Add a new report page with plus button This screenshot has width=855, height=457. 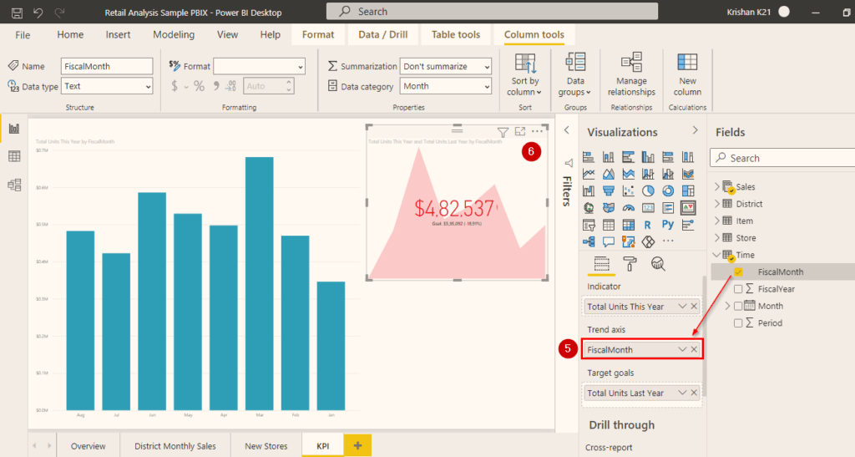[357, 445]
